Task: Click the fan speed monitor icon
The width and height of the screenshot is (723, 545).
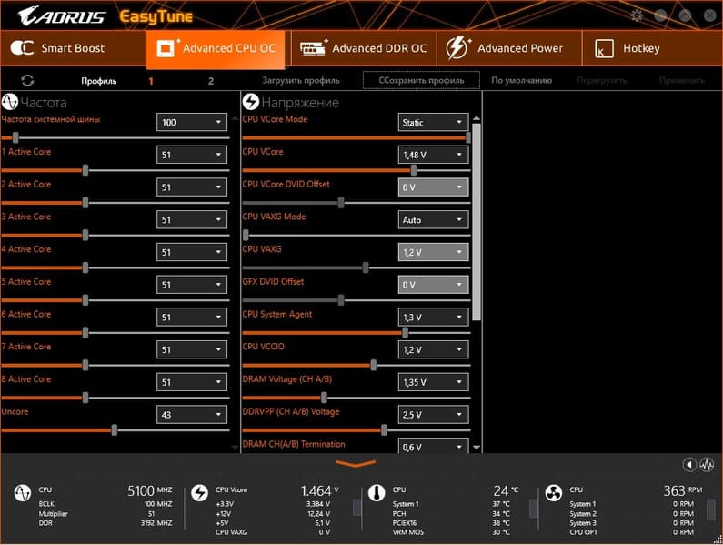Action: 554,493
